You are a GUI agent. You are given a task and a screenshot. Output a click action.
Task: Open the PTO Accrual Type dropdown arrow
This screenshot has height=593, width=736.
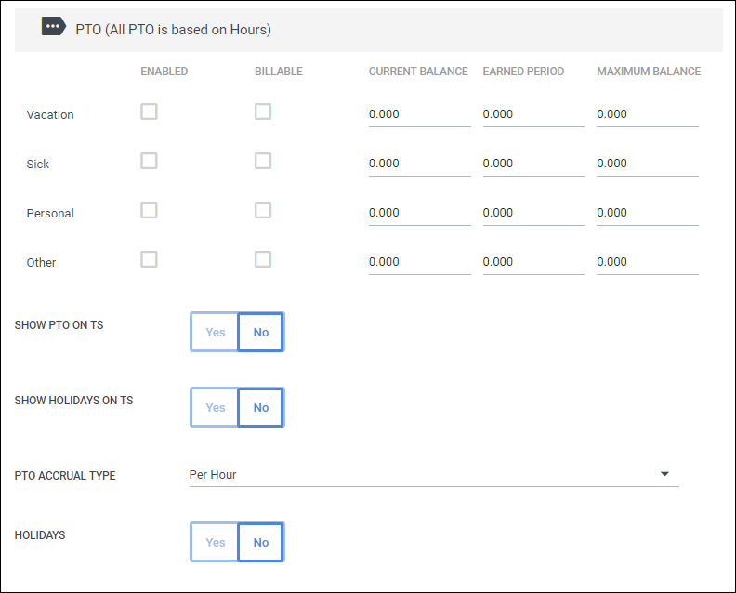coord(664,474)
